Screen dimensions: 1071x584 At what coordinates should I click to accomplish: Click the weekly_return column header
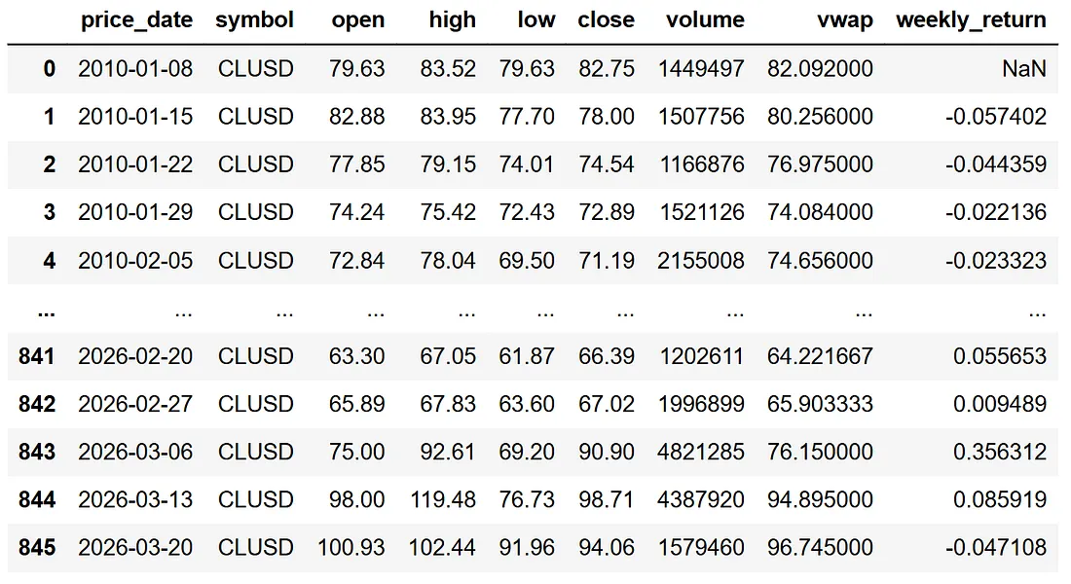click(x=971, y=20)
